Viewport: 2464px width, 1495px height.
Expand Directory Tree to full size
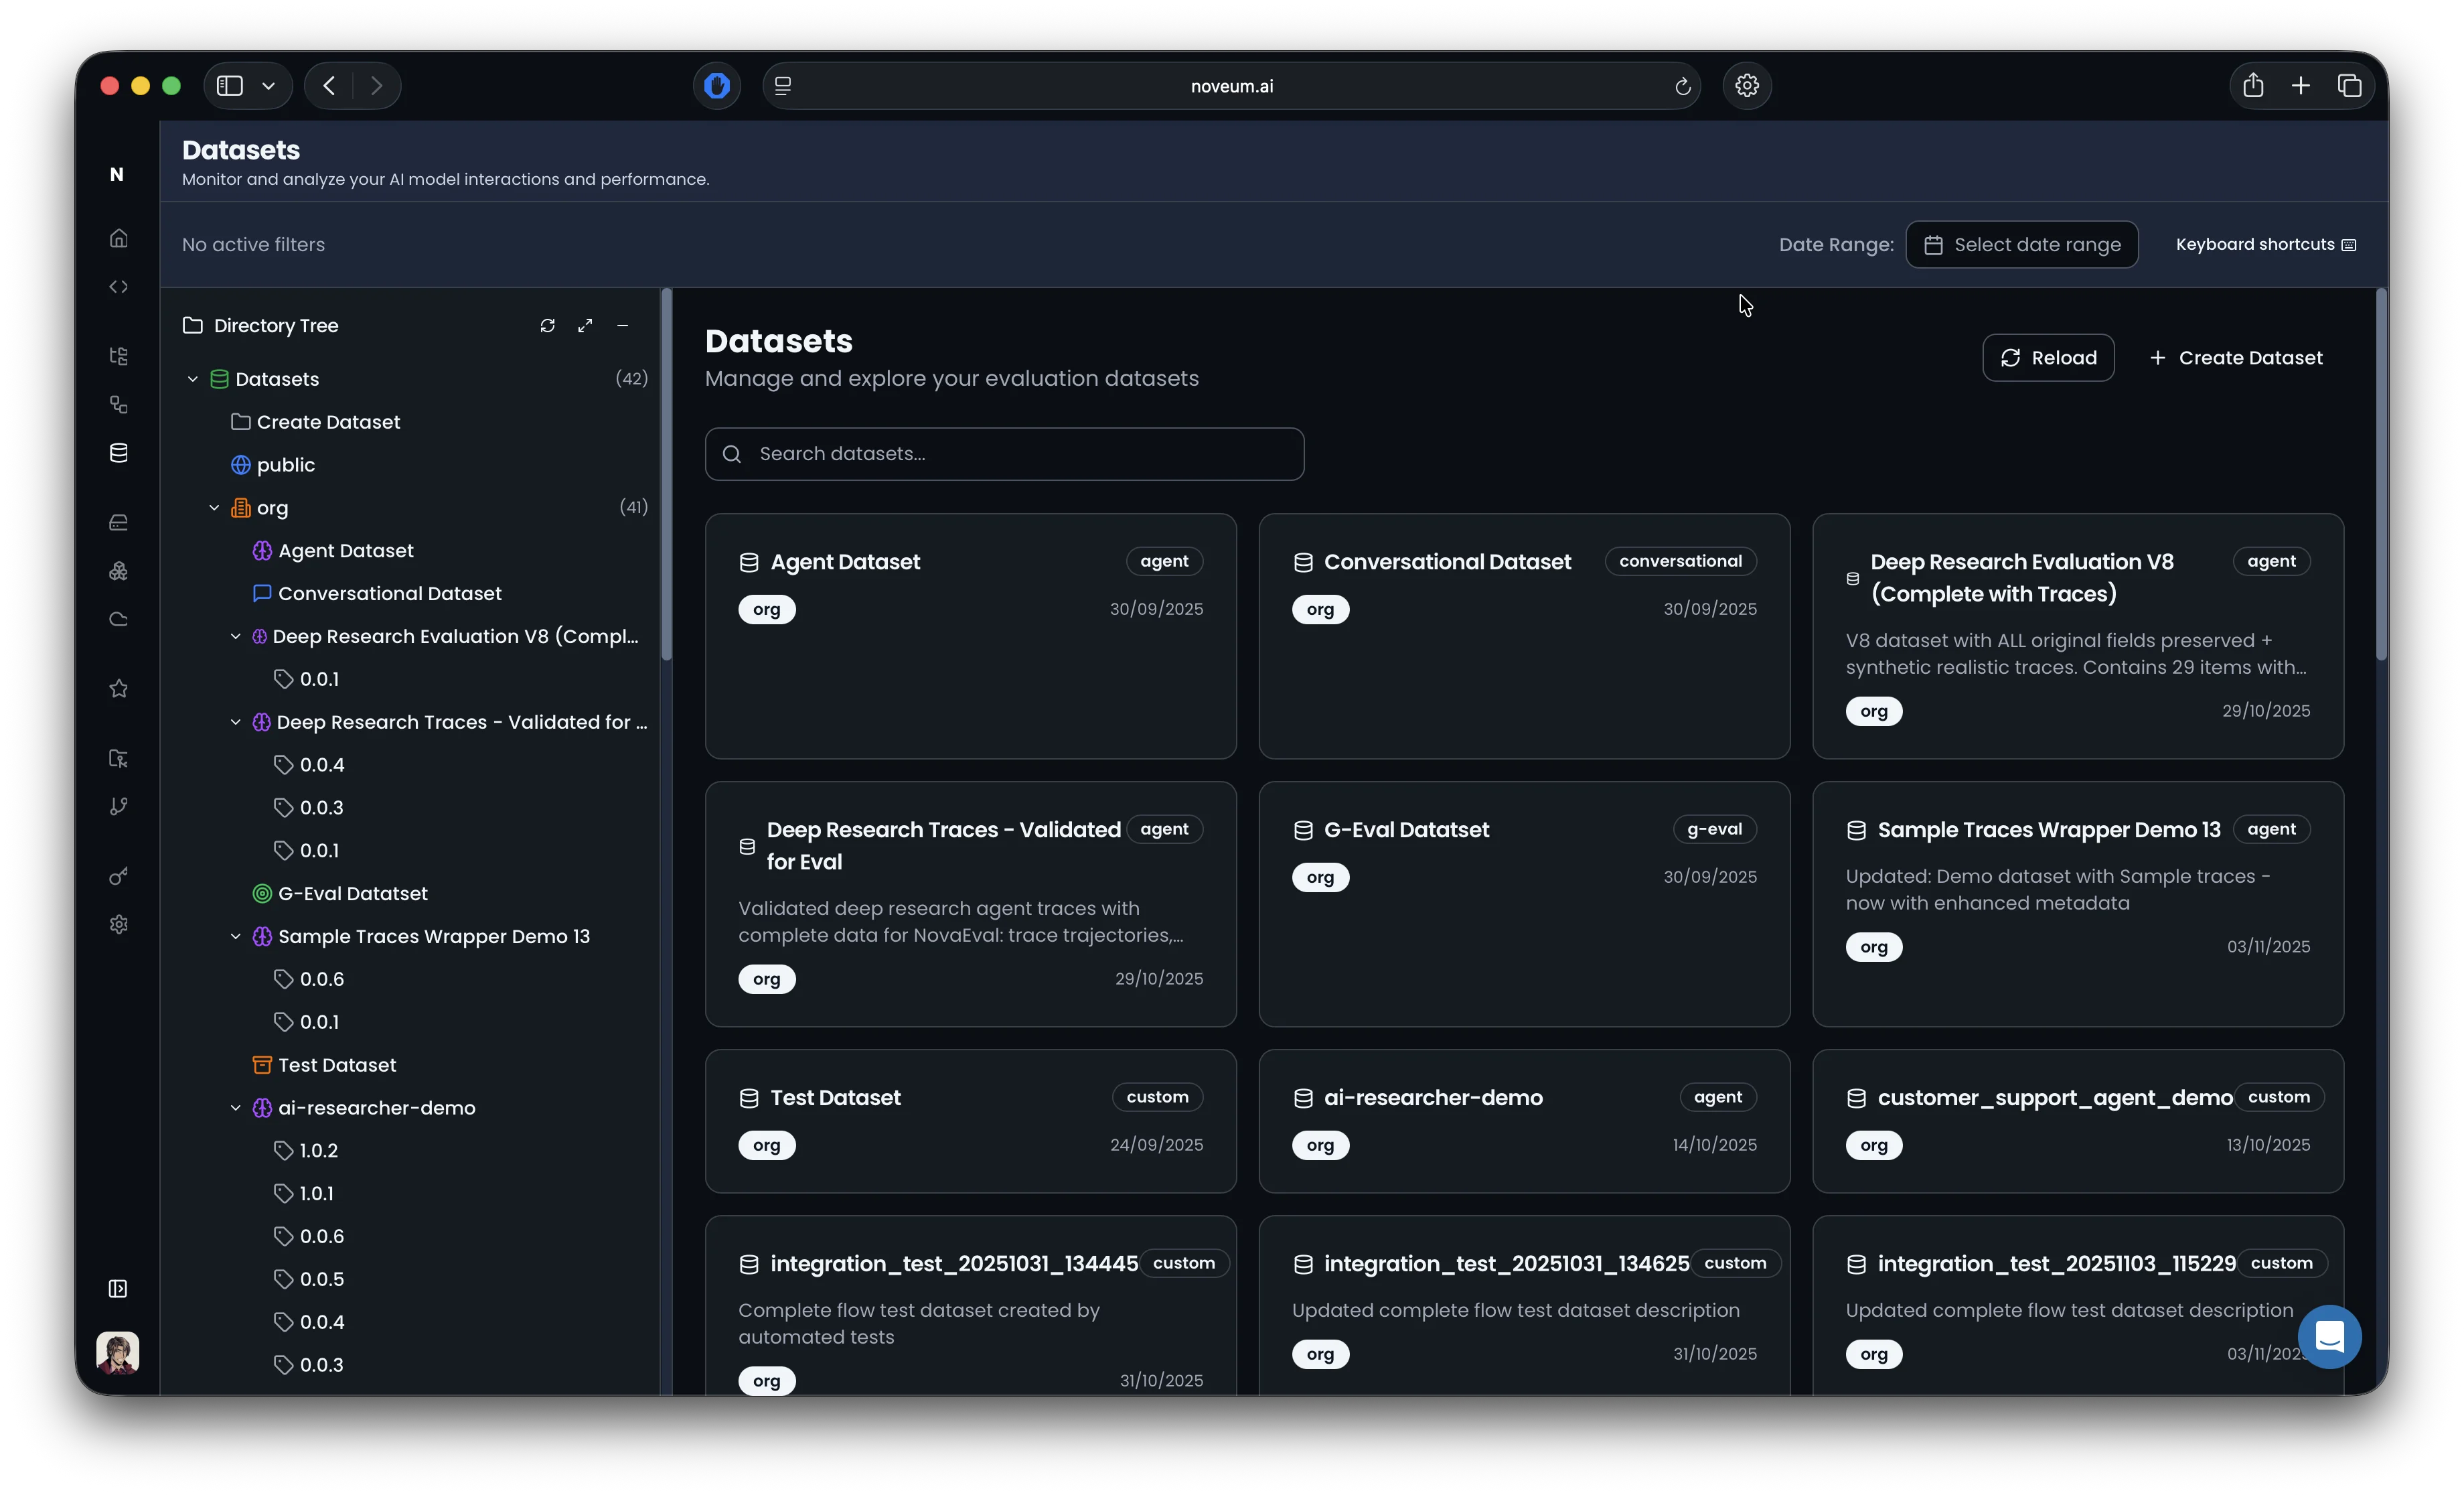coord(585,326)
